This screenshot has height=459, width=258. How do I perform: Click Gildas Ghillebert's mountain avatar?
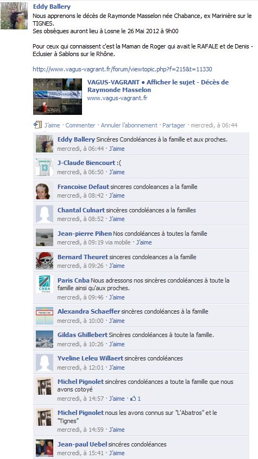[x=45, y=339]
